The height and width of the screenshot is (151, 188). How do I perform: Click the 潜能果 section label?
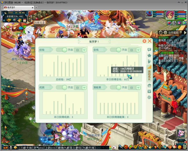(100, 87)
